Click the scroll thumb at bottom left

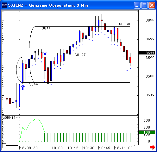[4, 147]
